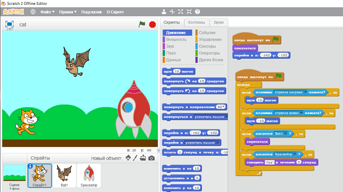The height and width of the screenshot is (192, 343).
Task: Select the Сенсоры block category
Action: [x=206, y=47]
